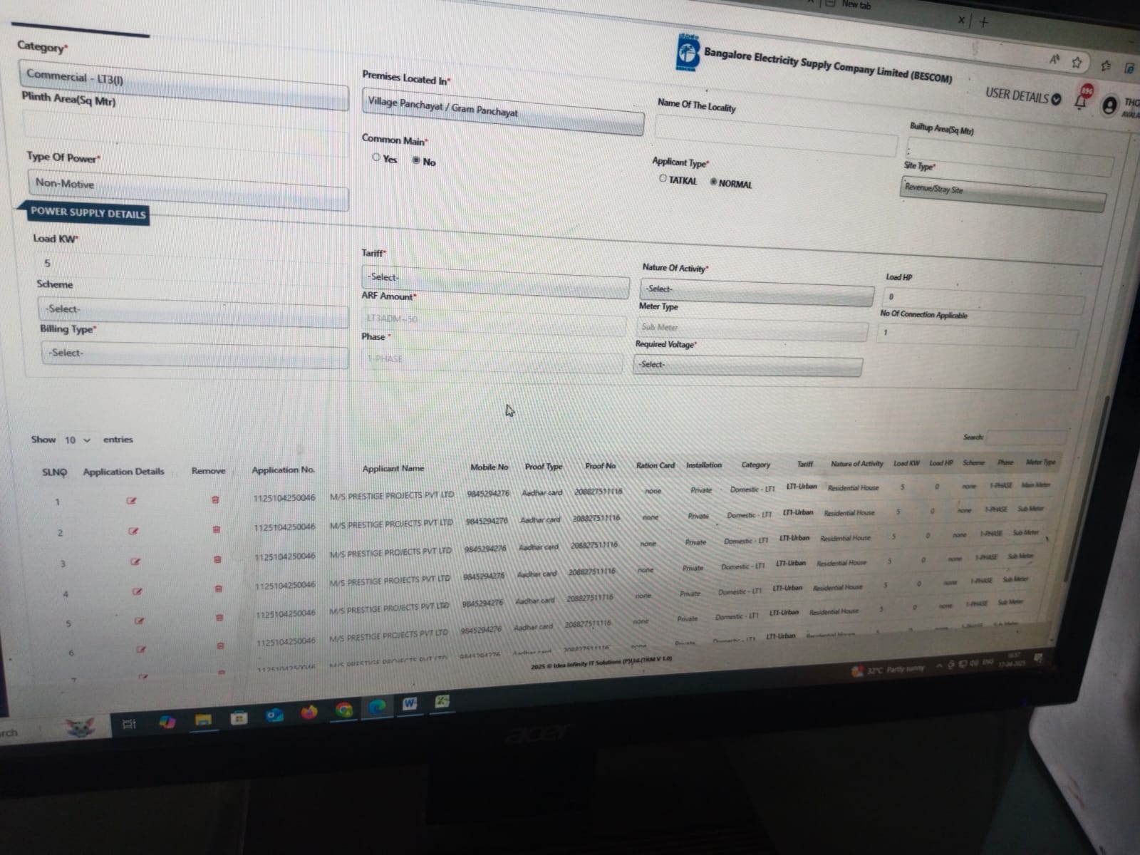Viewport: 1140px width, 855px height.
Task: Click the Load HP input field
Action: click(983, 299)
